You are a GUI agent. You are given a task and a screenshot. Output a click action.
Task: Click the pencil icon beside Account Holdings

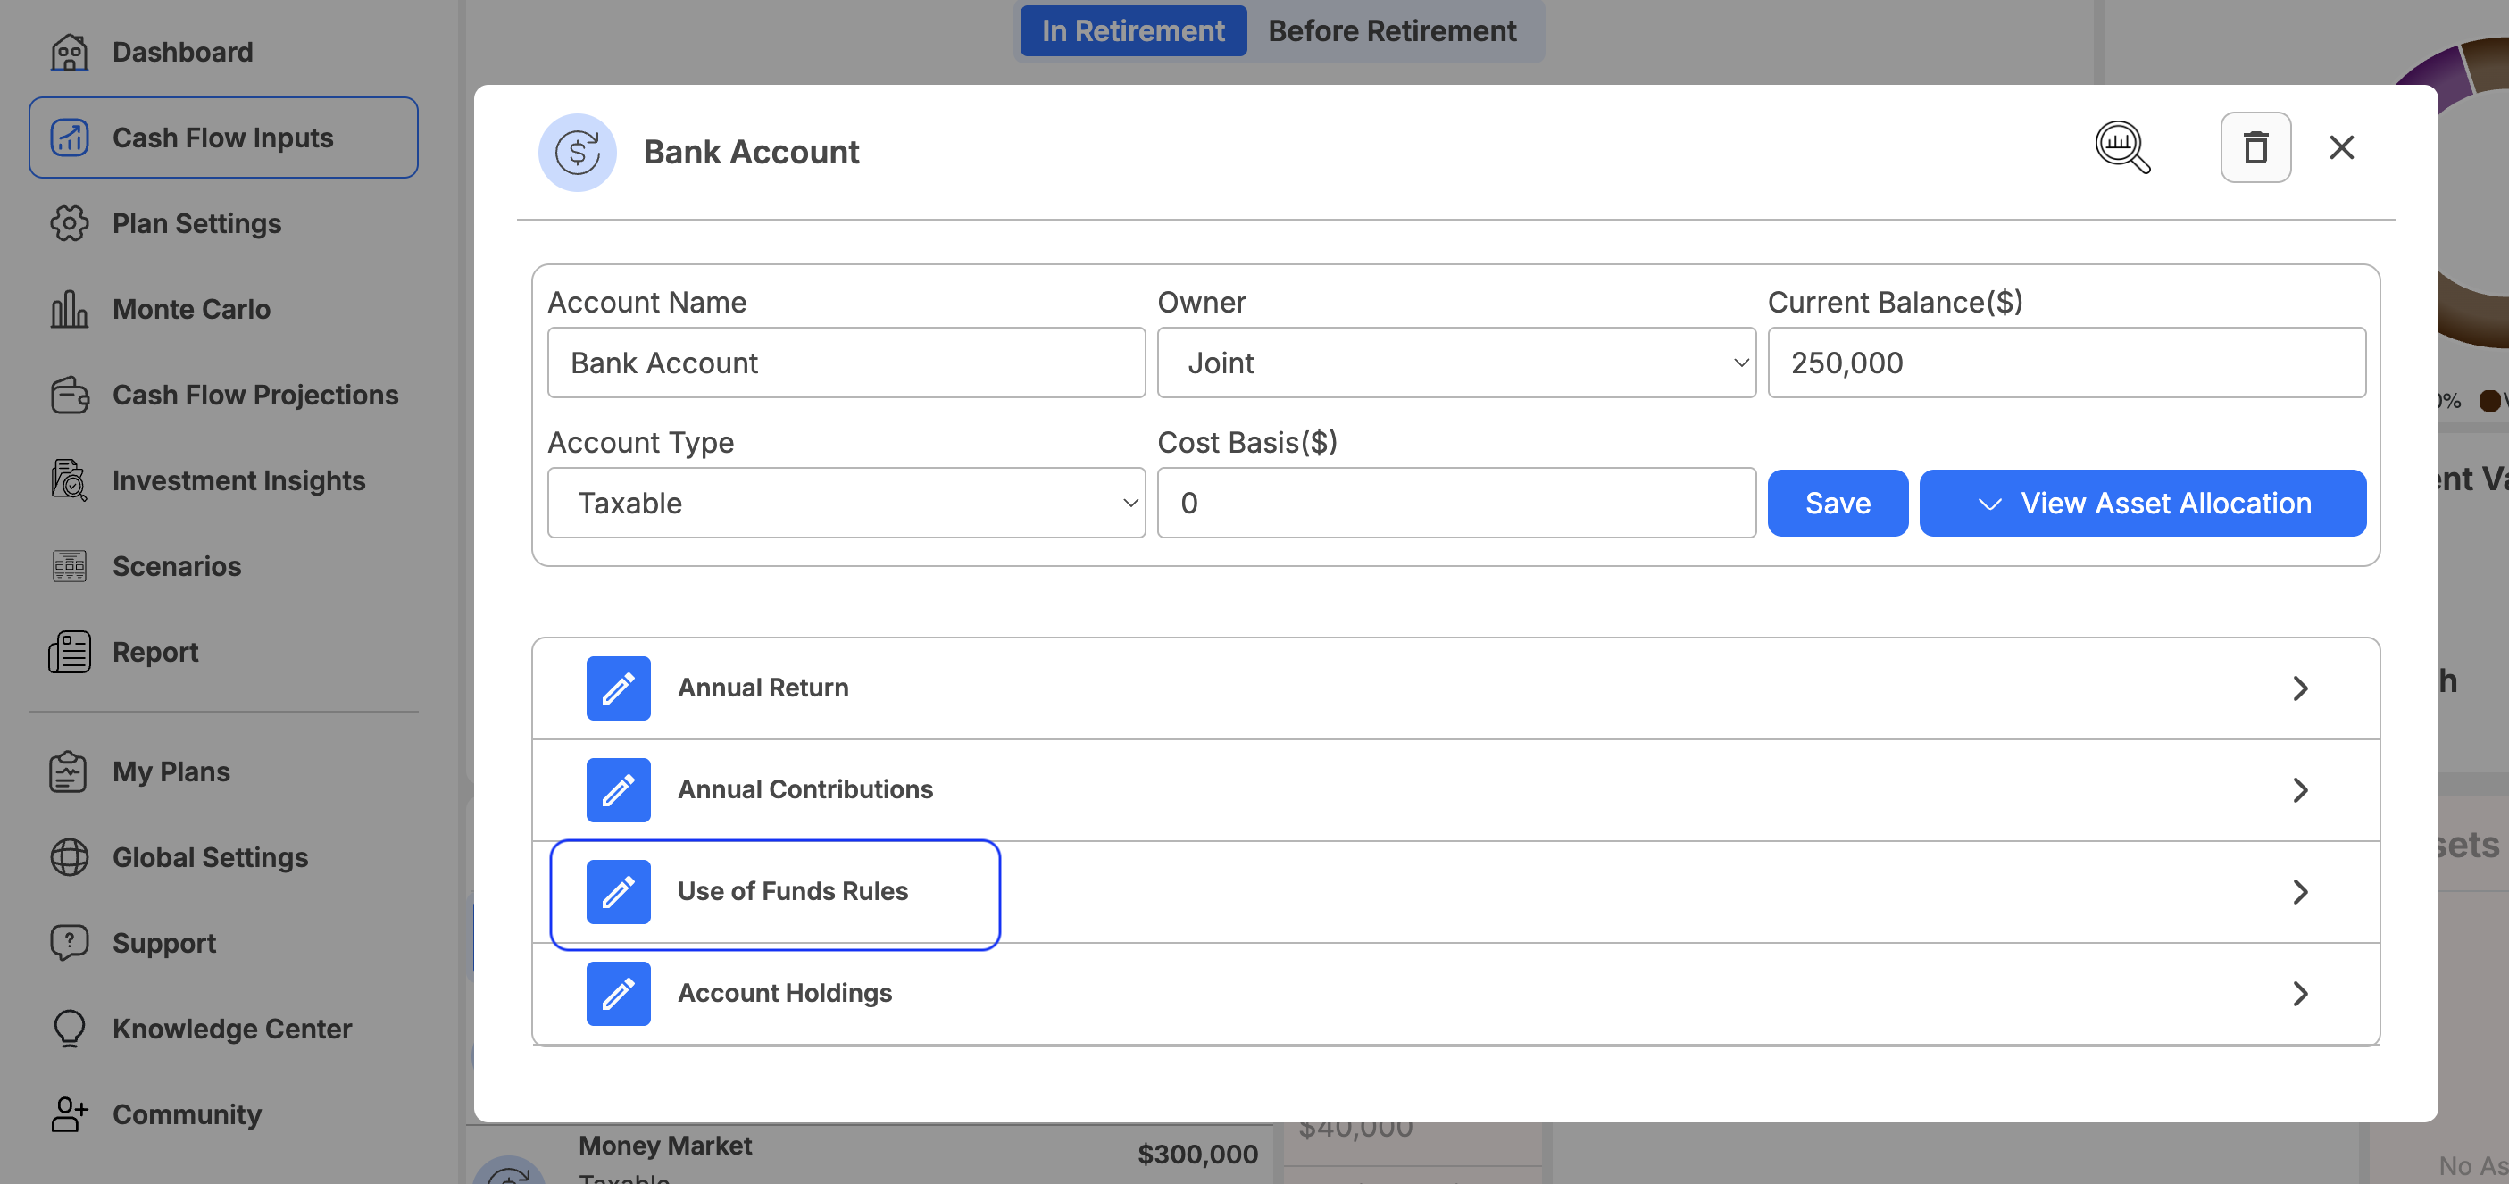618,993
